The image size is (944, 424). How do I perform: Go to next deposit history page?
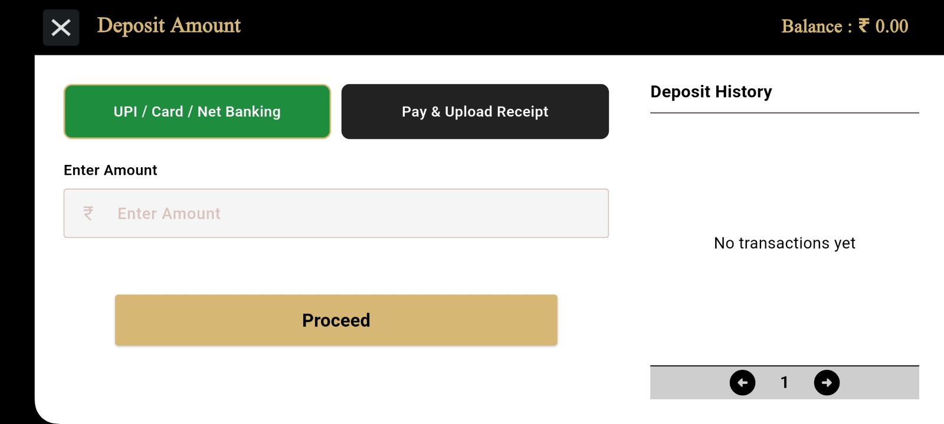coord(827,383)
